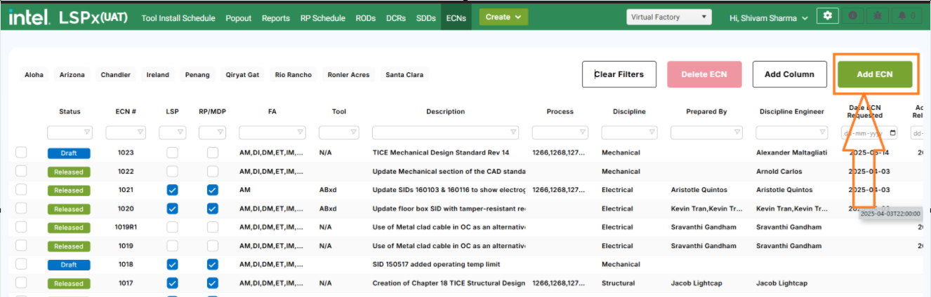
Task: Click the info circle icon in header
Action: click(853, 15)
